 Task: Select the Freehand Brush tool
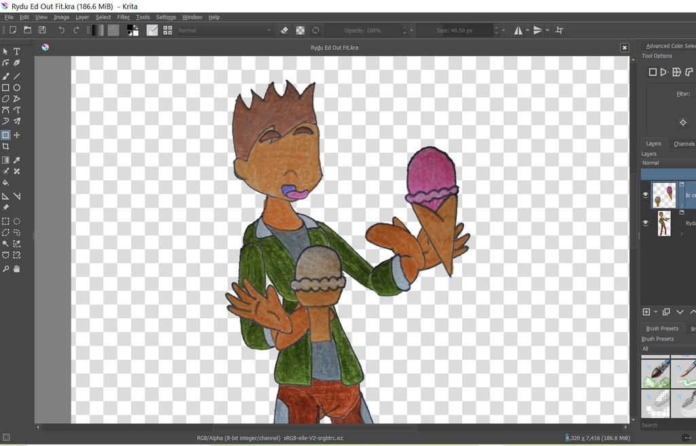pyautogui.click(x=5, y=75)
